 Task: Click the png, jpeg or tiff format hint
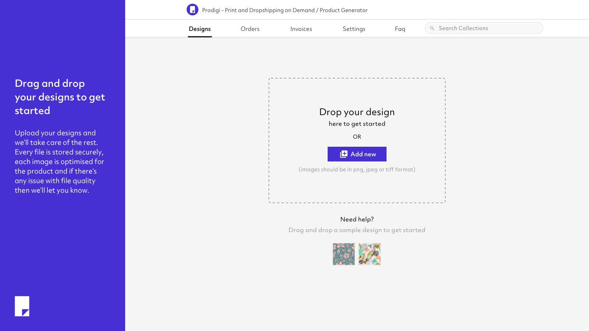pyautogui.click(x=357, y=170)
